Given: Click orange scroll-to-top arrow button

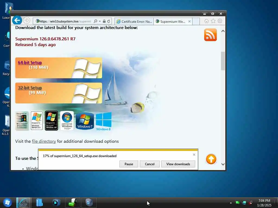Looking at the screenshot, I should [x=211, y=159].
